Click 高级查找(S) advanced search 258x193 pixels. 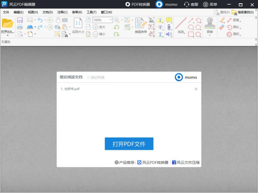(x=243, y=12)
